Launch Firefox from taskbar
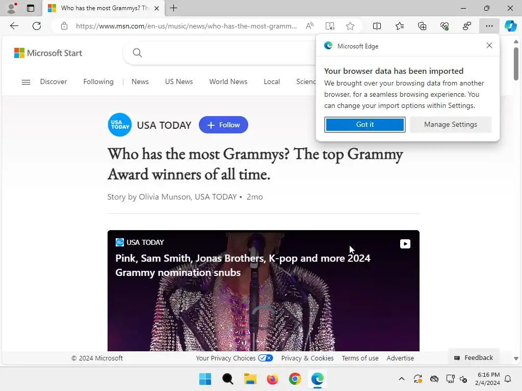 pyautogui.click(x=272, y=379)
